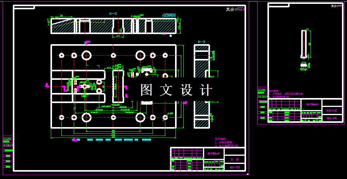Select the lower-right large guide hole in plan view

[140, 117]
